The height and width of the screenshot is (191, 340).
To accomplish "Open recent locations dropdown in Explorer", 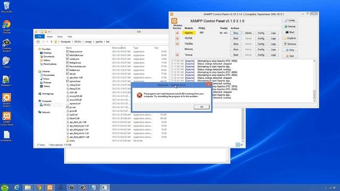I will click(x=47, y=41).
